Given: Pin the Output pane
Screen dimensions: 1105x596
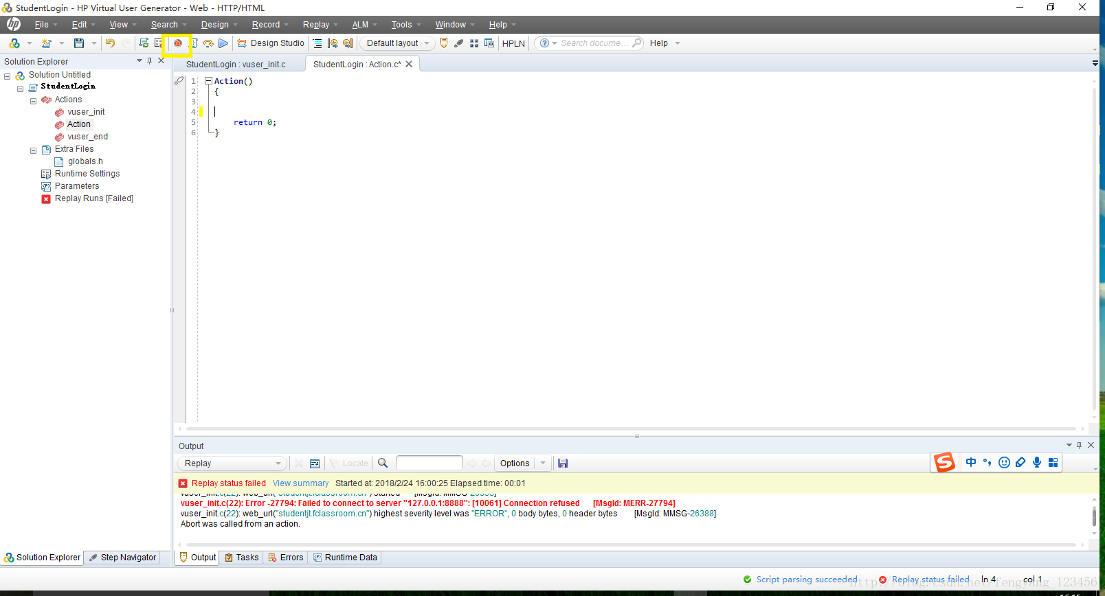Looking at the screenshot, I should point(1080,446).
